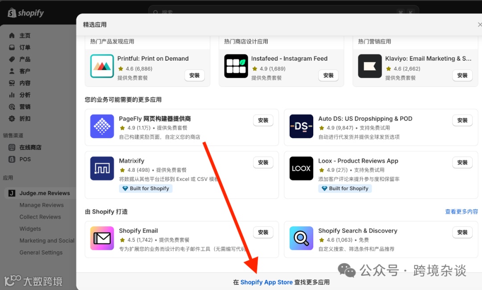Click the Auto DS app icon

(x=301, y=126)
